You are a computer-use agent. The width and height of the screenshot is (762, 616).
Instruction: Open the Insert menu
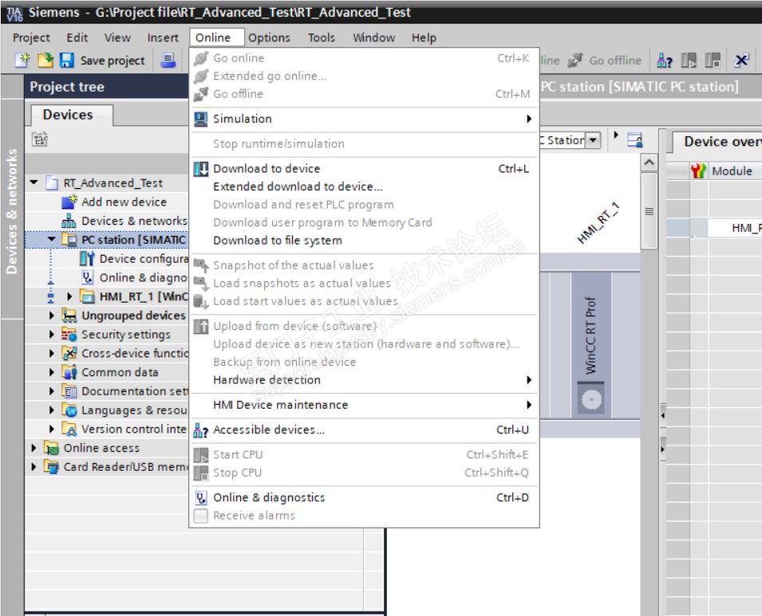tap(163, 37)
